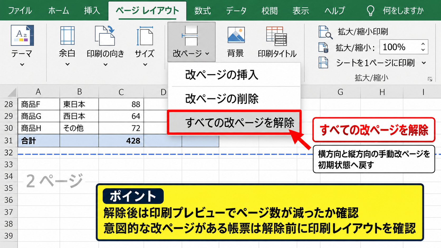Switch to the 挿入 tab
441x248 pixels.
point(92,11)
